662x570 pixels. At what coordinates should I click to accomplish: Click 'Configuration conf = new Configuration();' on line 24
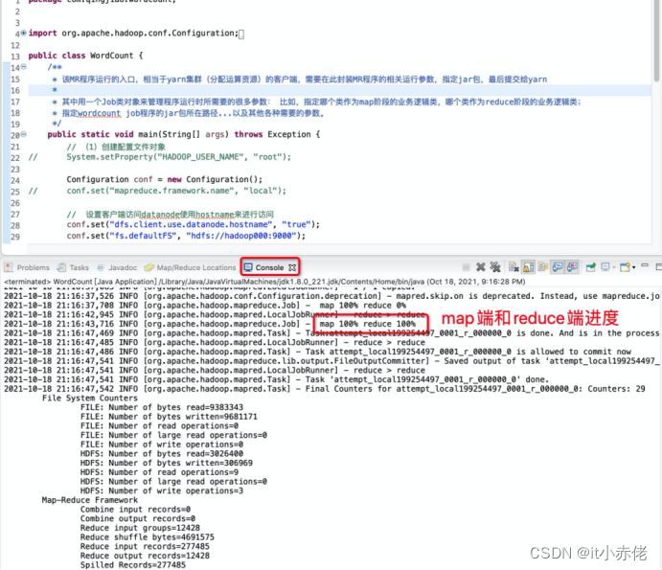click(164, 179)
